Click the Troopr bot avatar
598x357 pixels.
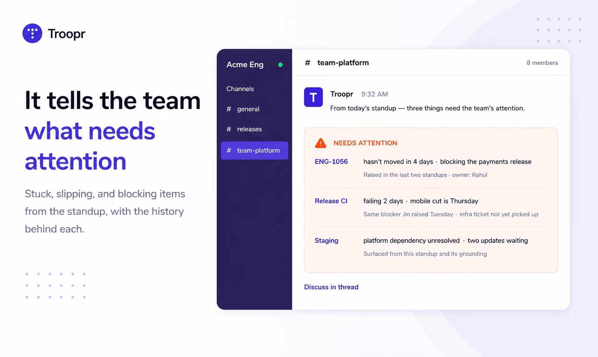tap(313, 97)
